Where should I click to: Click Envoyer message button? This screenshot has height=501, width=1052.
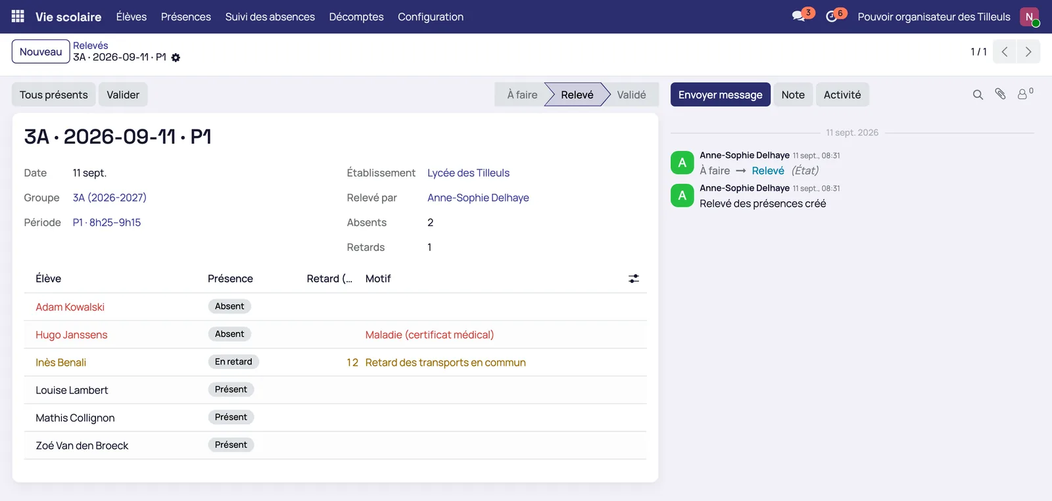point(721,95)
